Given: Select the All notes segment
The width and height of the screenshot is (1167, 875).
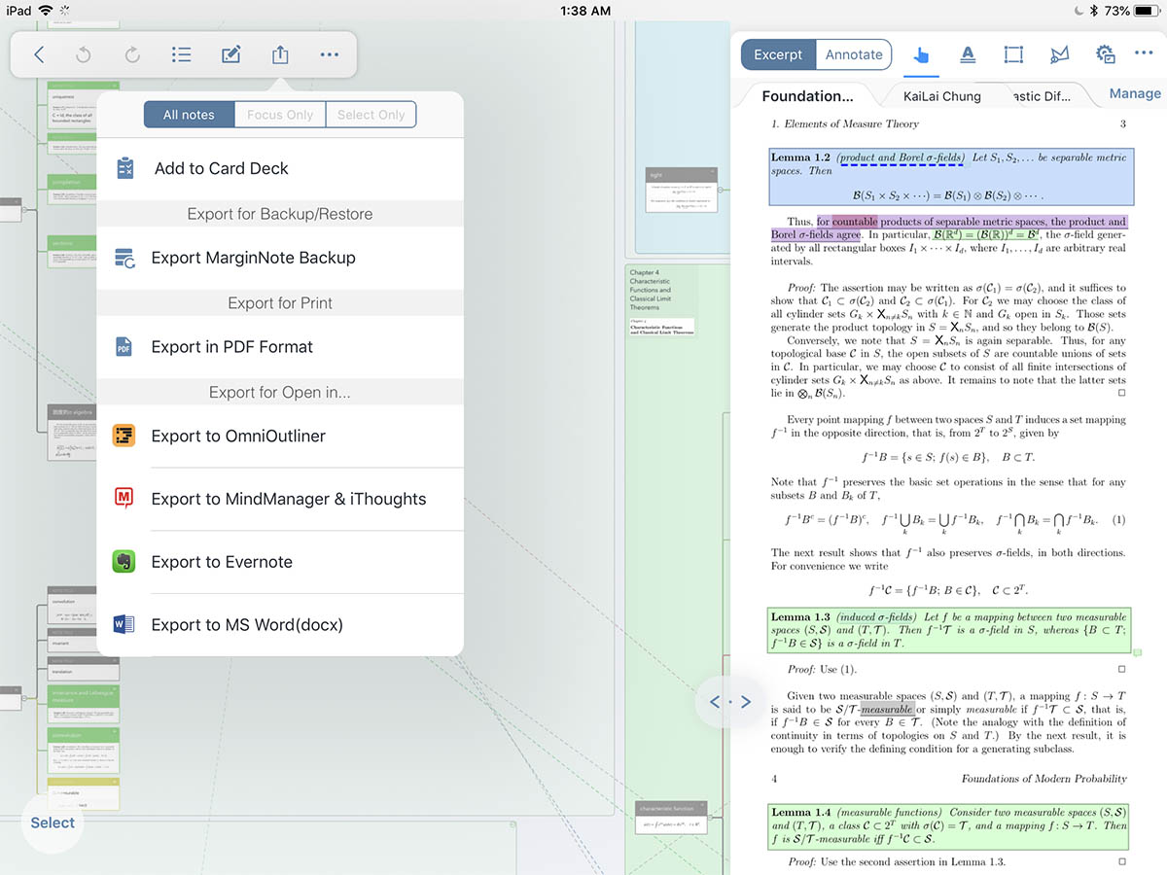Looking at the screenshot, I should pos(189,115).
